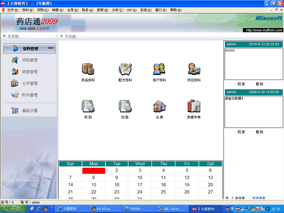Click the 开始 Start button
The height and width of the screenshot is (213, 284).
(x=14, y=209)
